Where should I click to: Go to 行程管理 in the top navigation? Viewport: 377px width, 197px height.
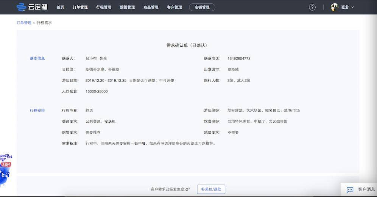pyautogui.click(x=104, y=7)
